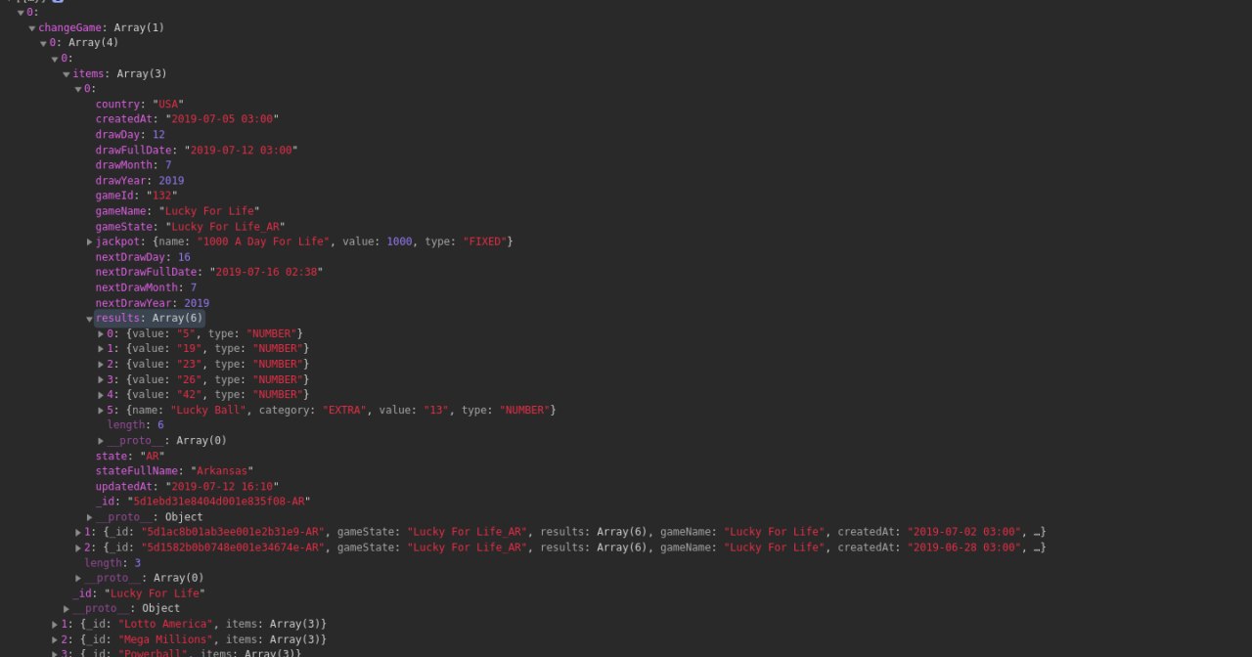This screenshot has width=1252, height=657.
Task: Collapse the results: Array(6) node
Action: 90,319
